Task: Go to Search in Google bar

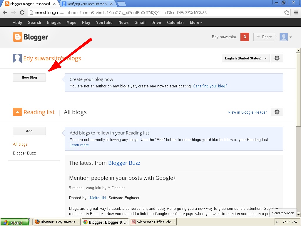Action: [x=35, y=22]
